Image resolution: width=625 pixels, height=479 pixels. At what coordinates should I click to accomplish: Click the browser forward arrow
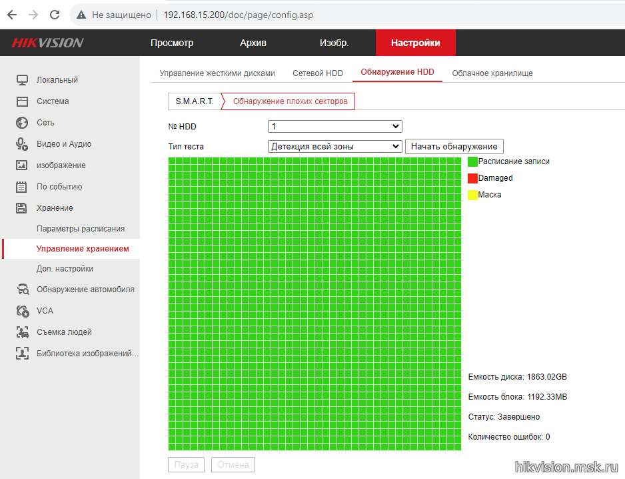pos(33,15)
